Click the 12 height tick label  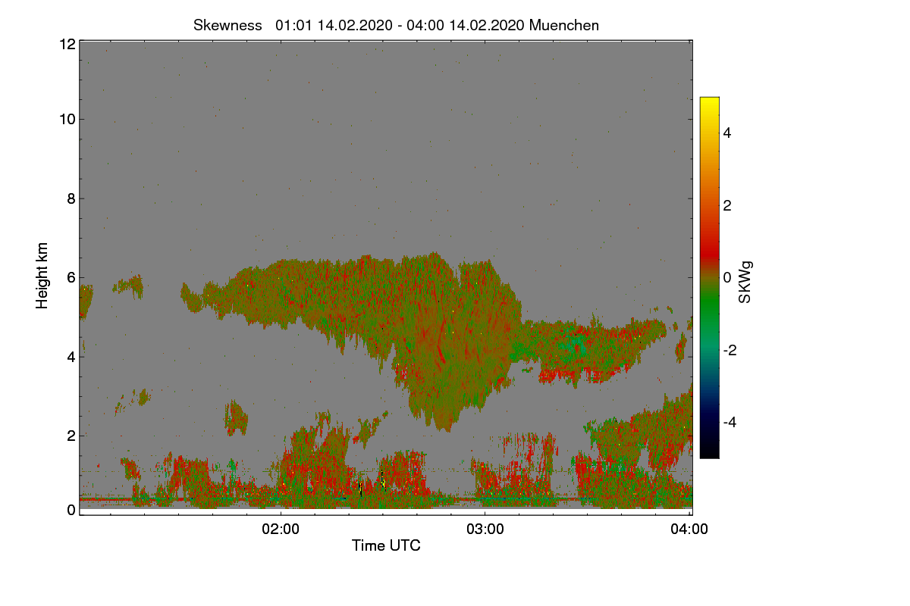click(x=67, y=44)
